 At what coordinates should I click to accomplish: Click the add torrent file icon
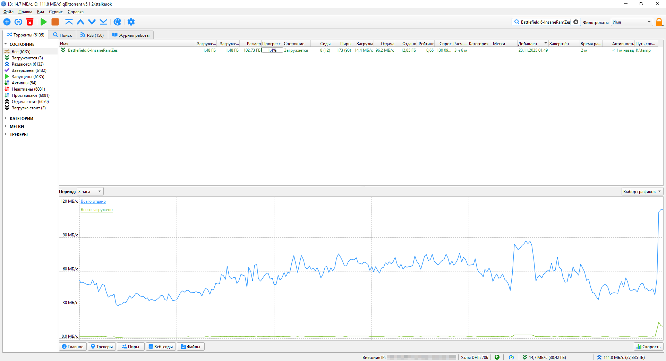[7, 22]
